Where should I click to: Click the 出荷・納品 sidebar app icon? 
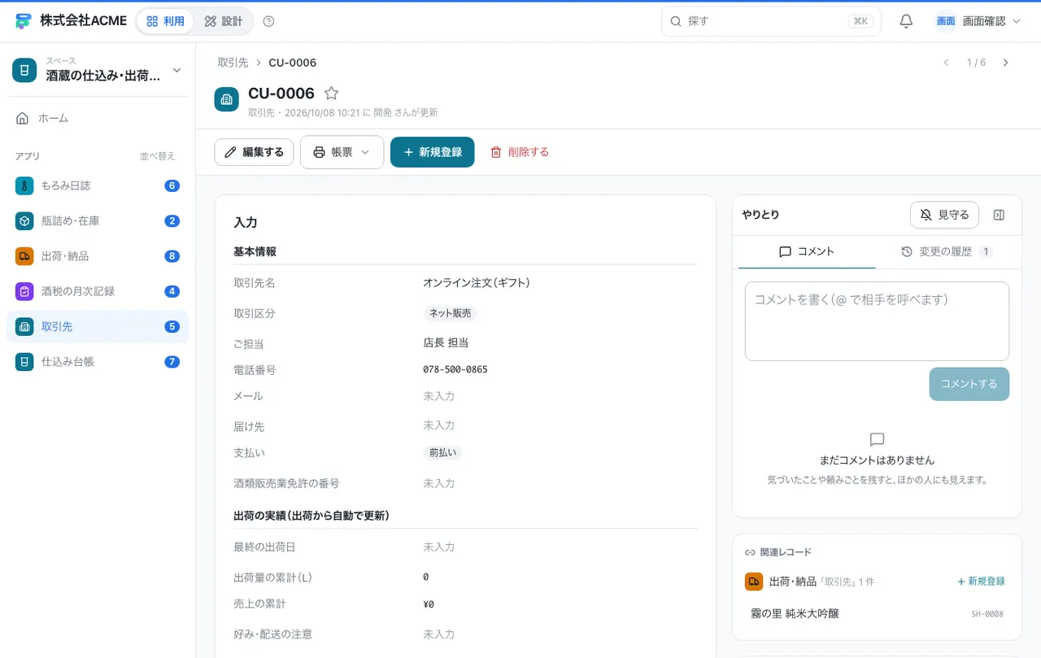pyautogui.click(x=24, y=256)
